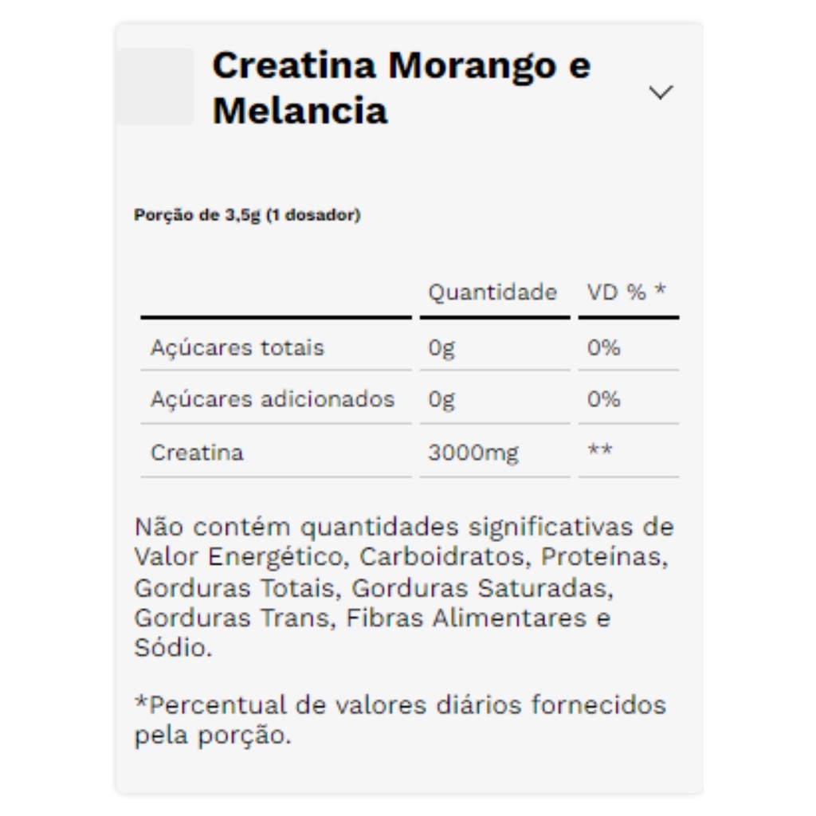Image resolution: width=816 pixels, height=816 pixels.
Task: Click the Porção de 3,5g (1 dosador) text
Action: click(247, 215)
